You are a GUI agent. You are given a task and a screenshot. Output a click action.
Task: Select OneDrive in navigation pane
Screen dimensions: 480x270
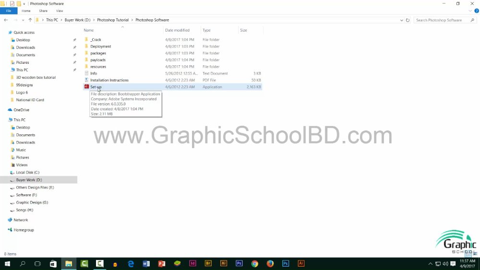[21, 110]
